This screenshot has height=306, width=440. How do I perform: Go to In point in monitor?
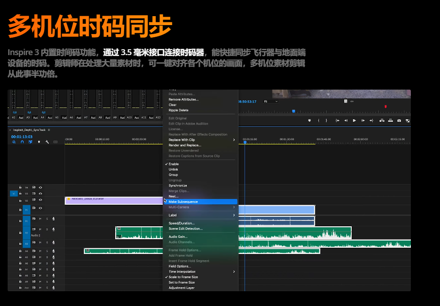(337, 121)
